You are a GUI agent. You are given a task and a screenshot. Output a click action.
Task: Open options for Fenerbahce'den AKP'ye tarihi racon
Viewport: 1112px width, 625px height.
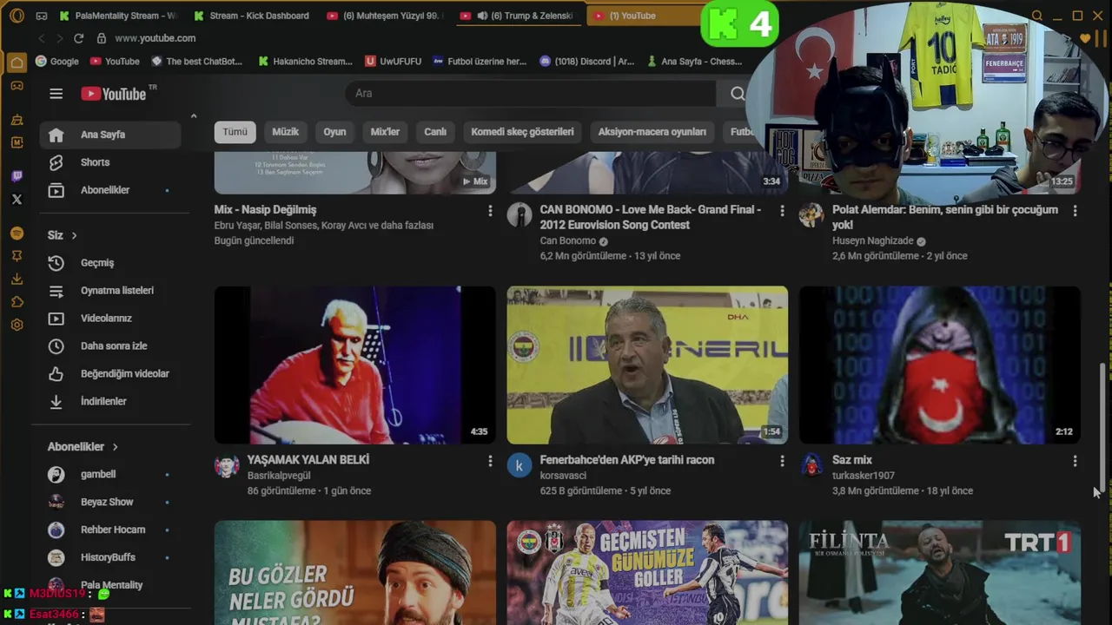782,461
